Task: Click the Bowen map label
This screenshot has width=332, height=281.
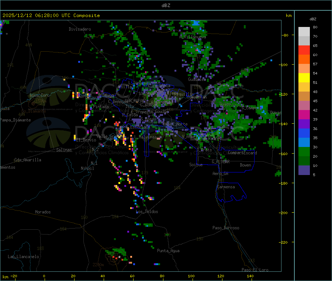Action: coord(245,165)
